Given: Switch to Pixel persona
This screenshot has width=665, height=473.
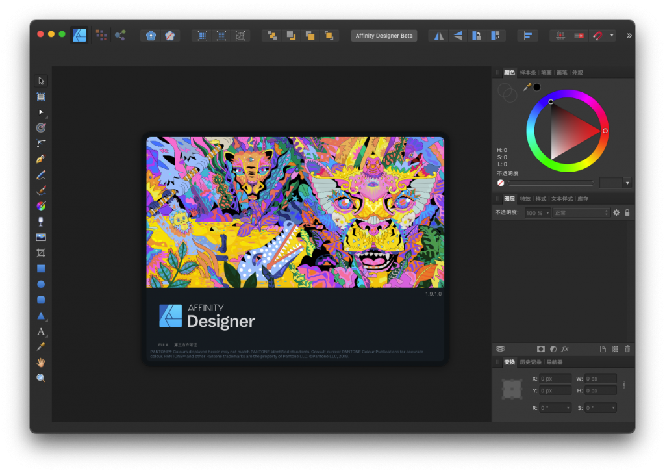Looking at the screenshot, I should [101, 35].
